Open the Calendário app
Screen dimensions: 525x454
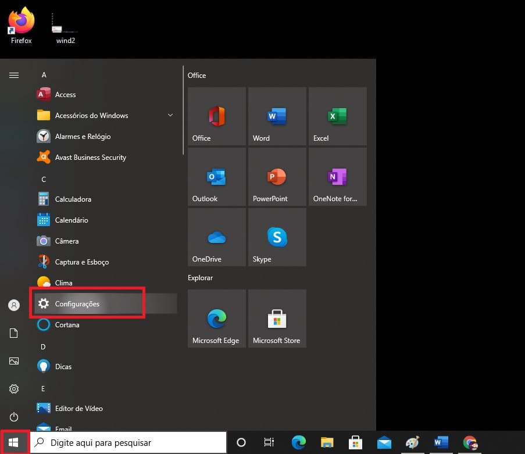105,220
